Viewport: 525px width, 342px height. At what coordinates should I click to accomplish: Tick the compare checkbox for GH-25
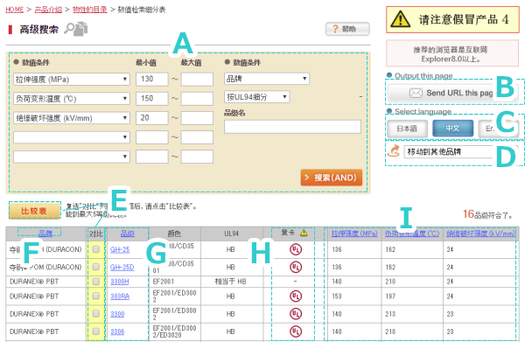95,249
